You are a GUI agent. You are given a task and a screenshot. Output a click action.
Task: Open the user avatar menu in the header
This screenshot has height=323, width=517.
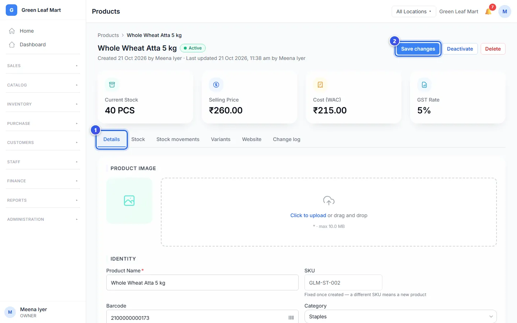(505, 11)
